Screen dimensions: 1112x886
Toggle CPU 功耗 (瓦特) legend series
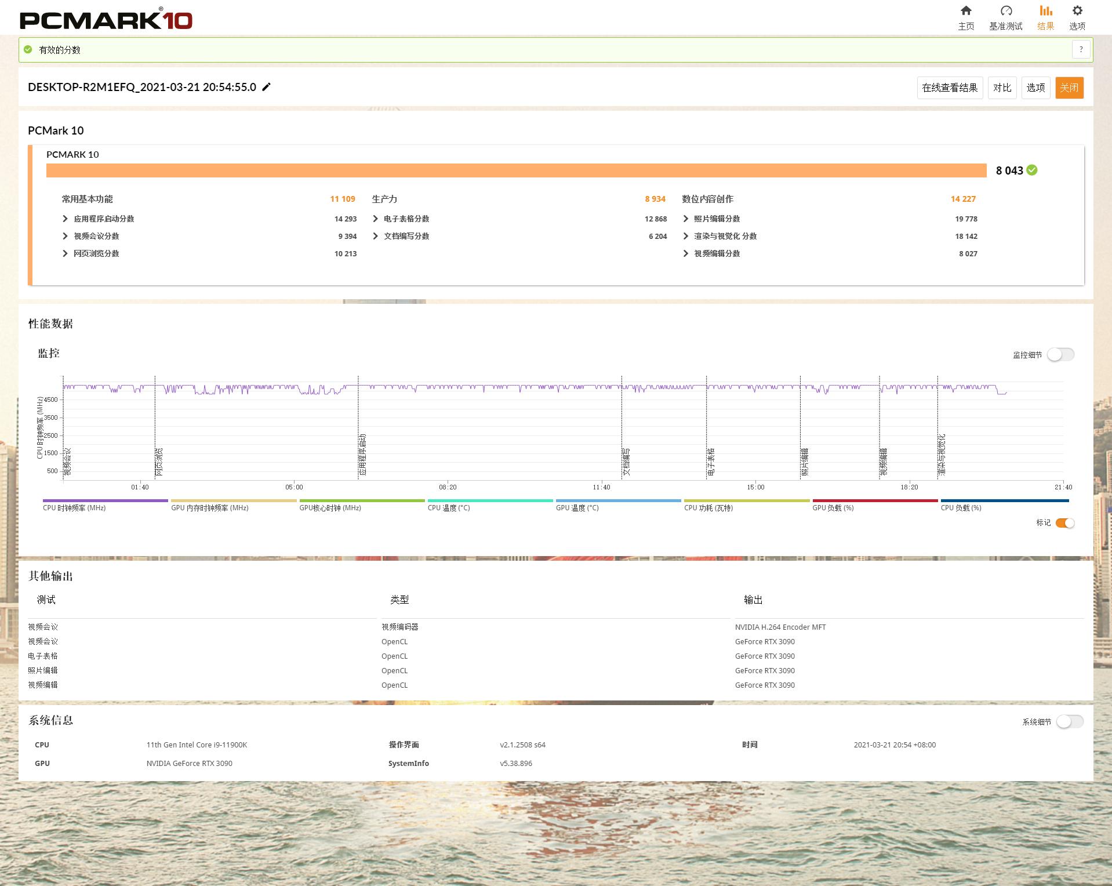(747, 506)
